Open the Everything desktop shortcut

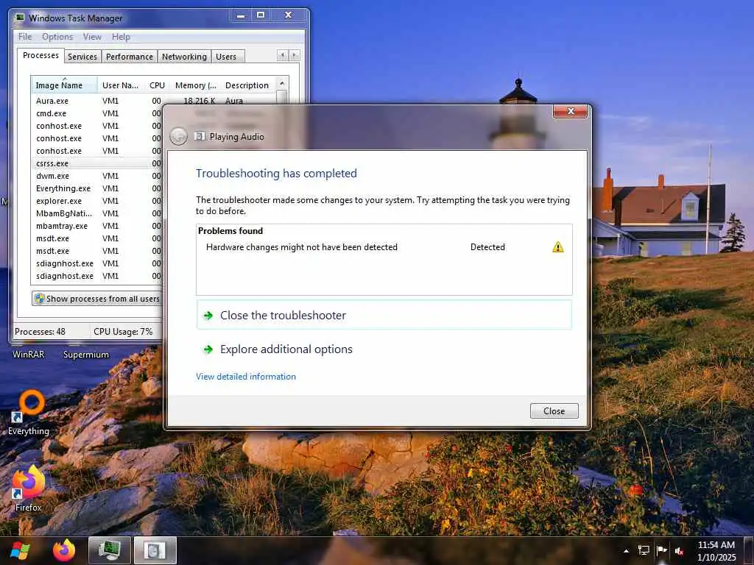29,413
